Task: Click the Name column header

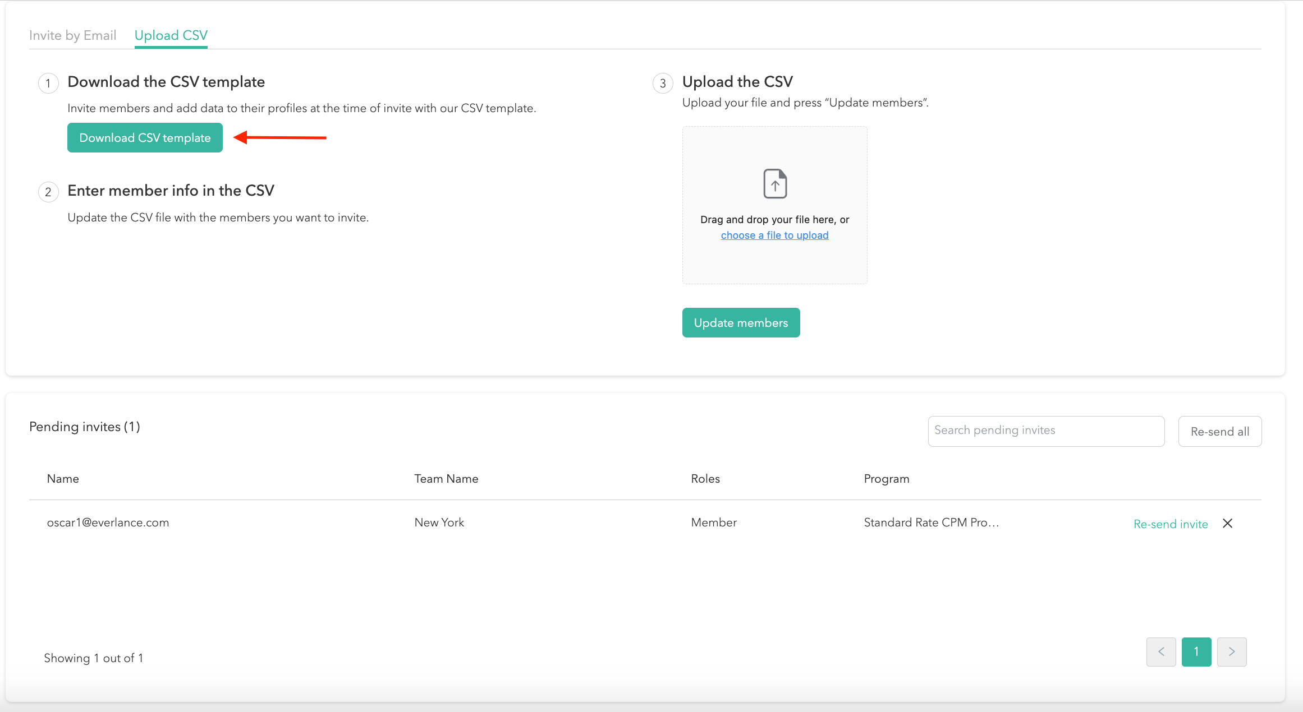Action: [x=63, y=479]
